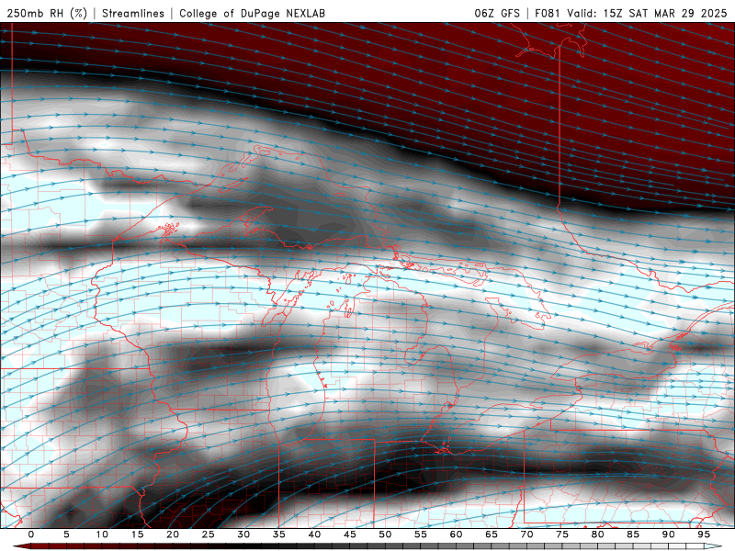Click the colorbar scale label "40"

click(x=314, y=534)
